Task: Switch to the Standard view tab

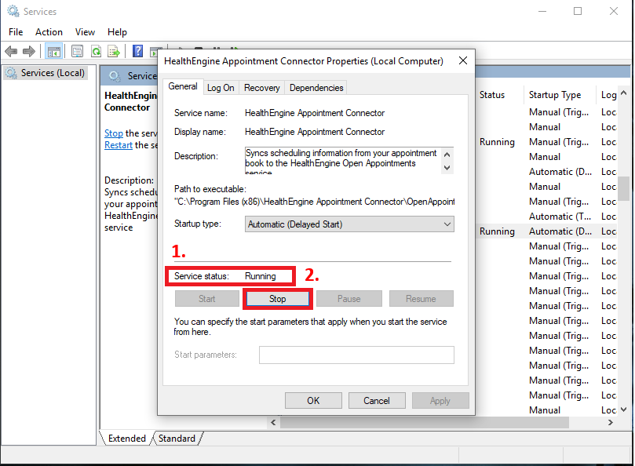Action: [x=177, y=439]
